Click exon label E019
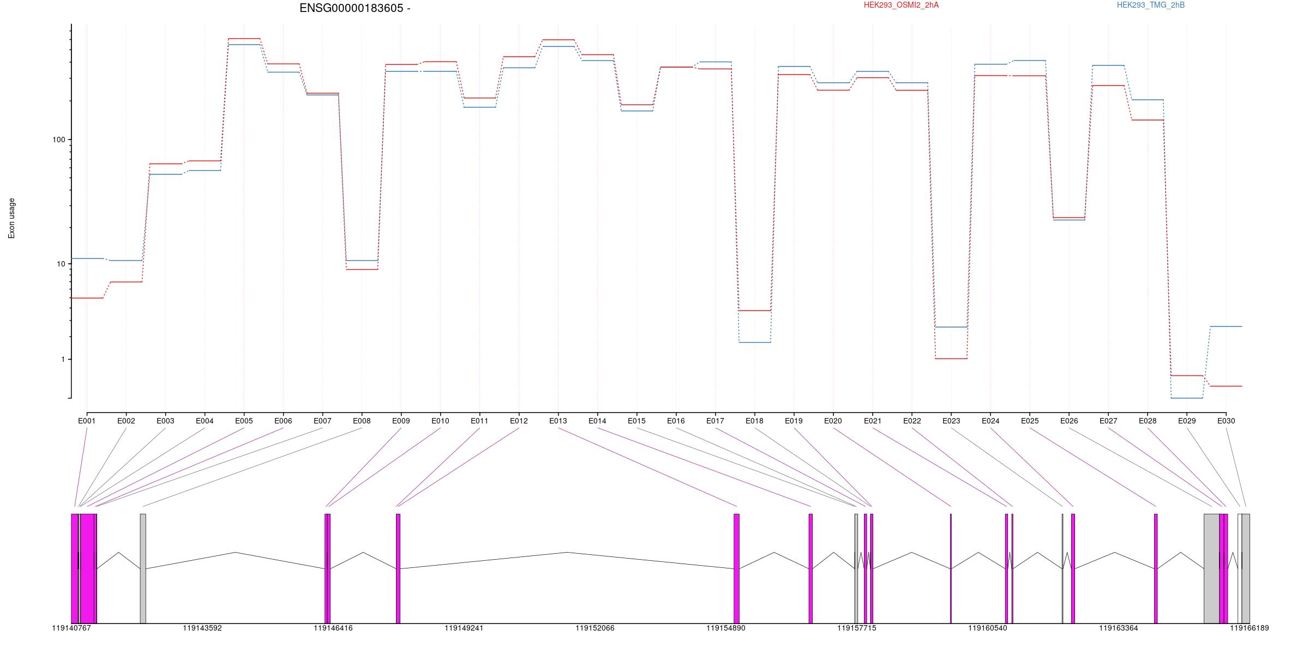This screenshot has width=1309, height=654. click(794, 421)
